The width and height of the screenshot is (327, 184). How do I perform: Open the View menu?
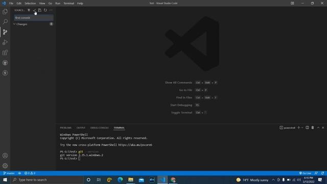[42, 4]
